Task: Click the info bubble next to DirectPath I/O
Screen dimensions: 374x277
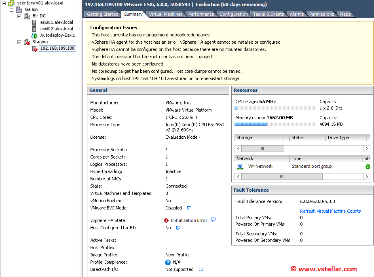Action: click(201, 269)
